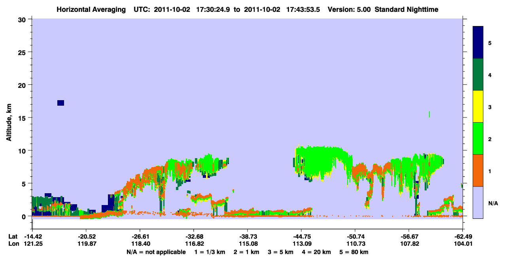Click longitude value 115.08
Screen dimensions: 514x263
[248, 244]
